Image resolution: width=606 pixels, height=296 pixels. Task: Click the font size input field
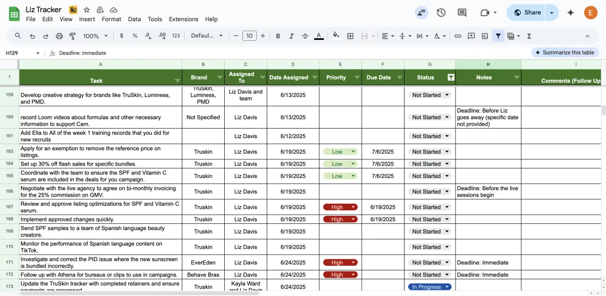[249, 36]
